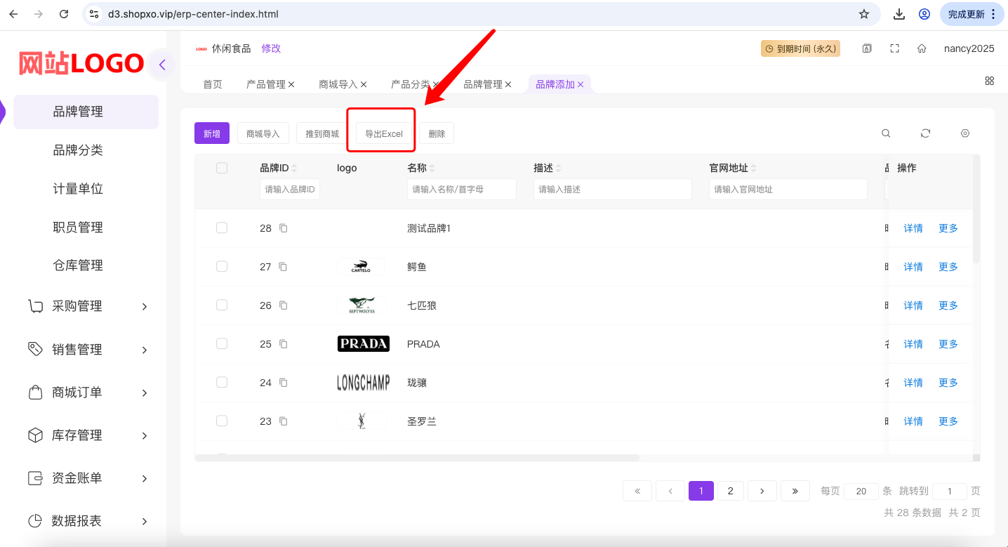Check the row for 圣罗兰
The image size is (1008, 547).
(x=222, y=421)
